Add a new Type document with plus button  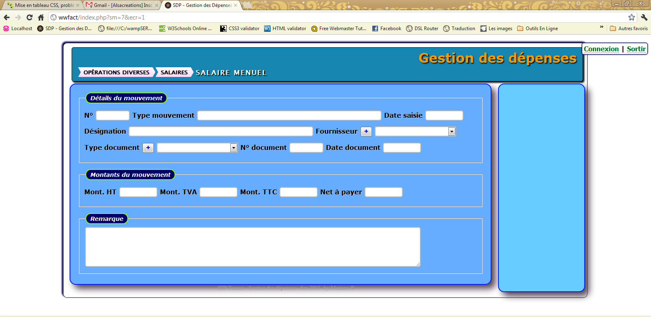click(x=148, y=147)
